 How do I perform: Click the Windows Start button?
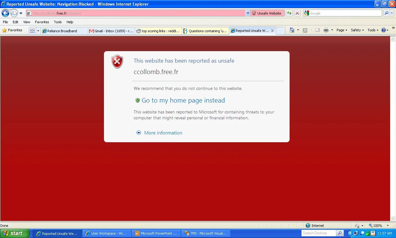[x=15, y=233]
